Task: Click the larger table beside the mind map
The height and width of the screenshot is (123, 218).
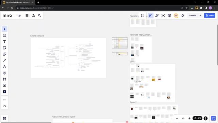Action: [x=120, y=43]
